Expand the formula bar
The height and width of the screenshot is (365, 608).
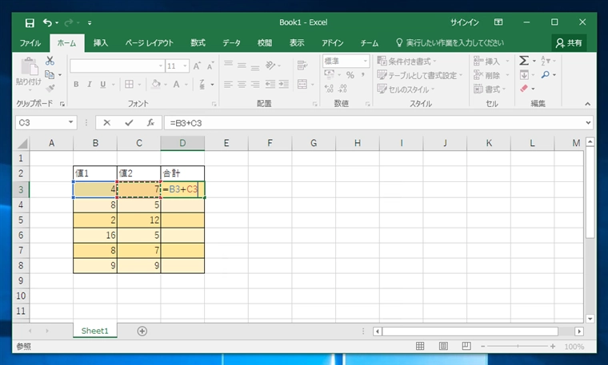pyautogui.click(x=588, y=123)
